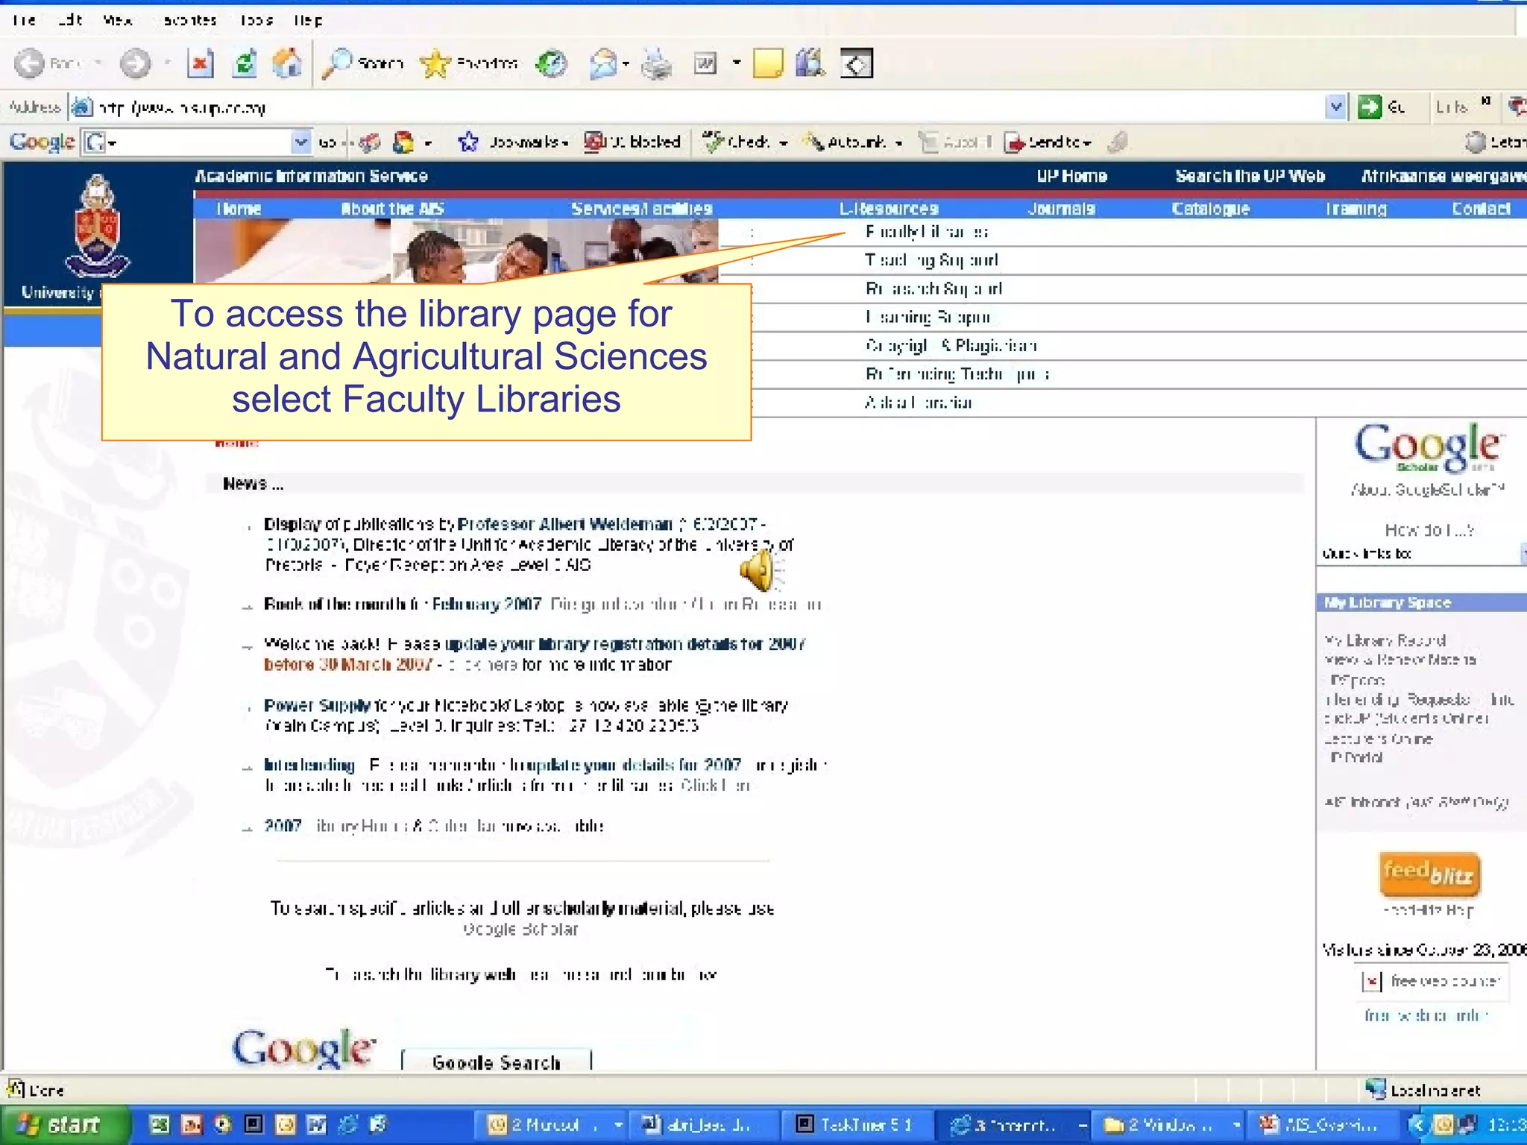Open the AIS_Overview taskbar item
1527x1145 pixels.
click(1322, 1125)
